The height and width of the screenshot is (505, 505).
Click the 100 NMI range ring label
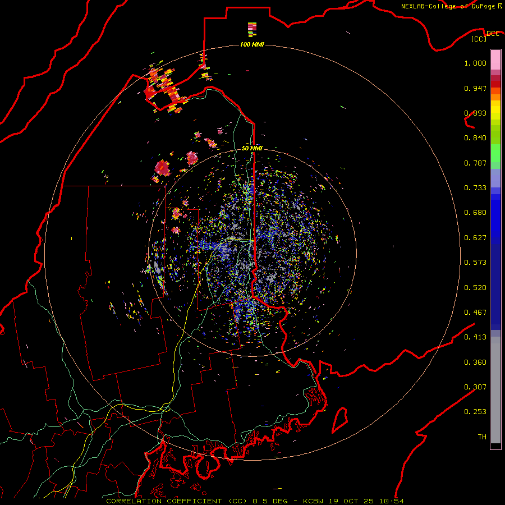pyautogui.click(x=252, y=44)
